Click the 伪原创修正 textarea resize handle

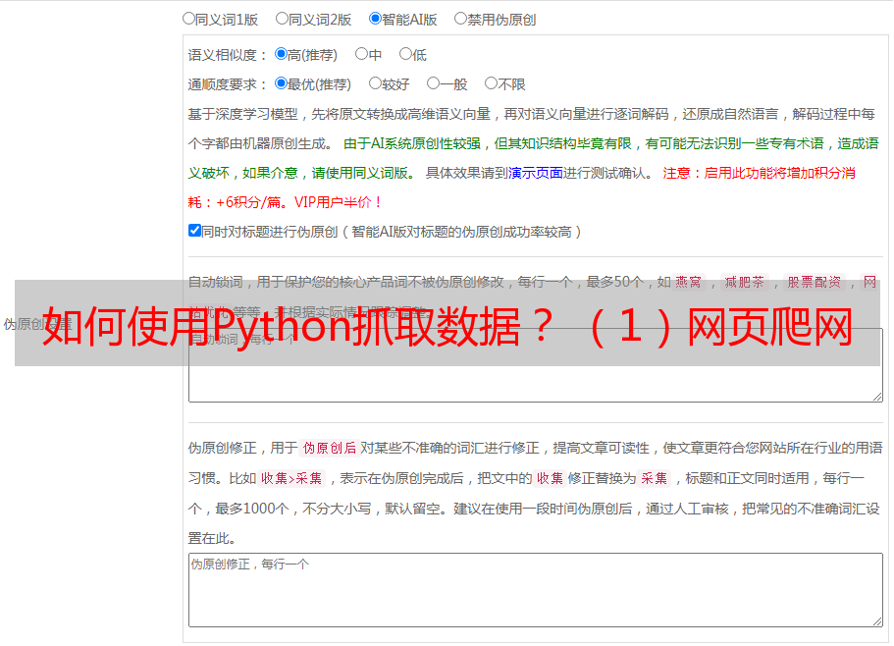pyautogui.click(x=877, y=621)
